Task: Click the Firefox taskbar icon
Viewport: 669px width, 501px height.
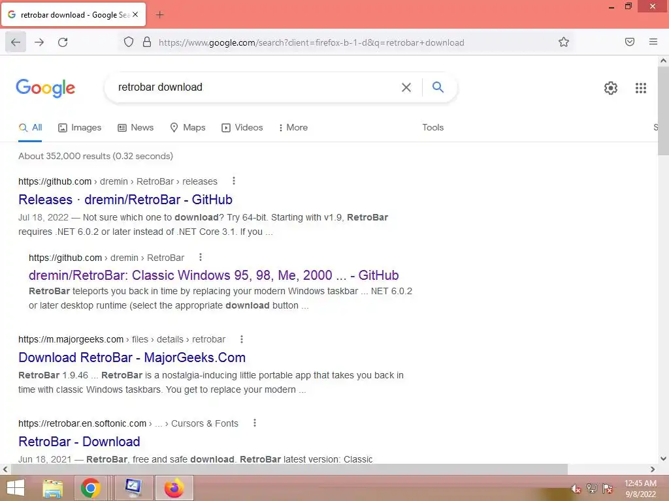Action: coord(174,488)
